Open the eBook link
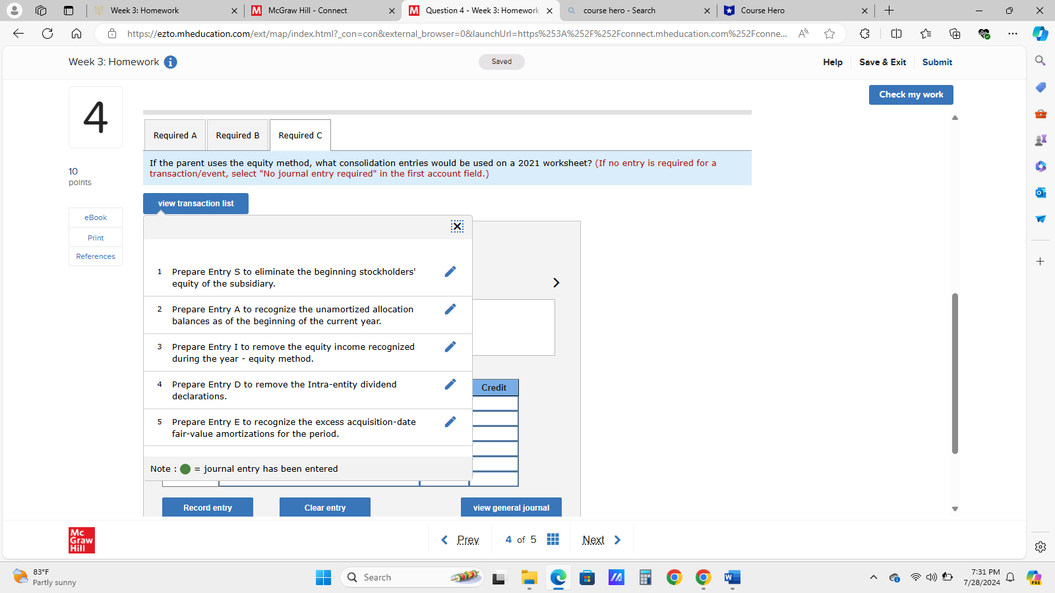1055x593 pixels. tap(96, 217)
